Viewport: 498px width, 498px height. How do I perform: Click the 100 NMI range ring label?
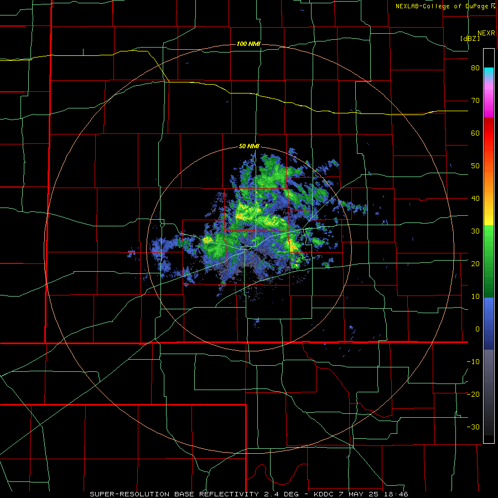coord(248,44)
